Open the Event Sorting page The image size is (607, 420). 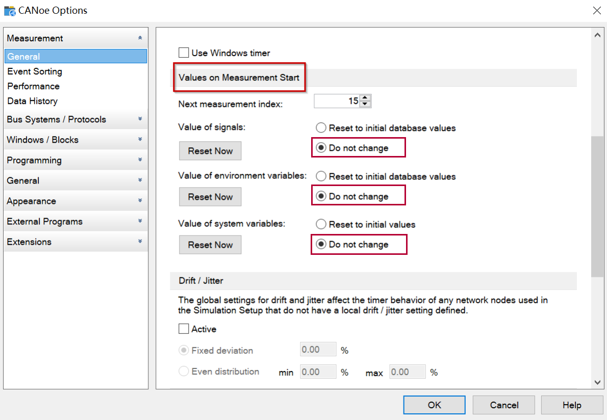click(35, 71)
